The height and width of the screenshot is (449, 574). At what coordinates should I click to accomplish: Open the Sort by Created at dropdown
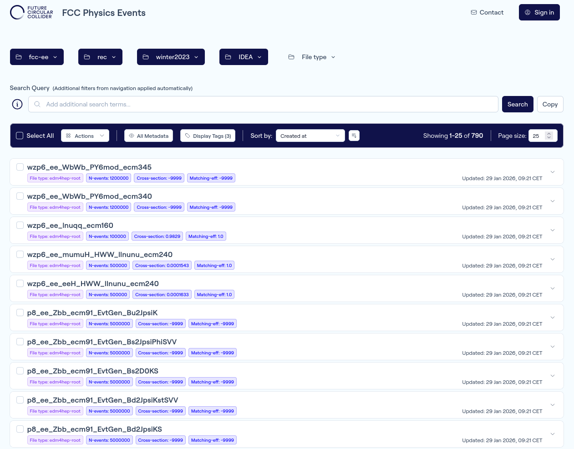310,135
